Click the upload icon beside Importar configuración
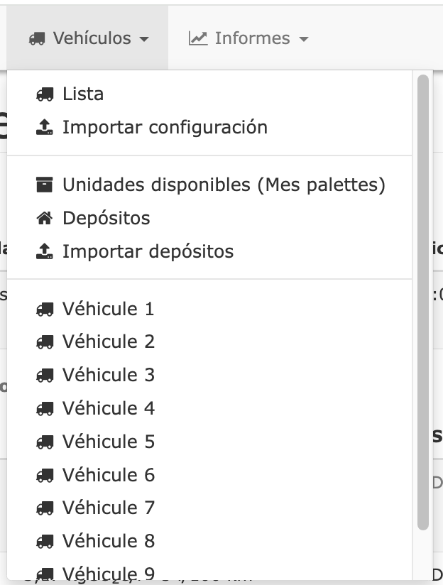This screenshot has height=585, width=443. pyautogui.click(x=45, y=128)
